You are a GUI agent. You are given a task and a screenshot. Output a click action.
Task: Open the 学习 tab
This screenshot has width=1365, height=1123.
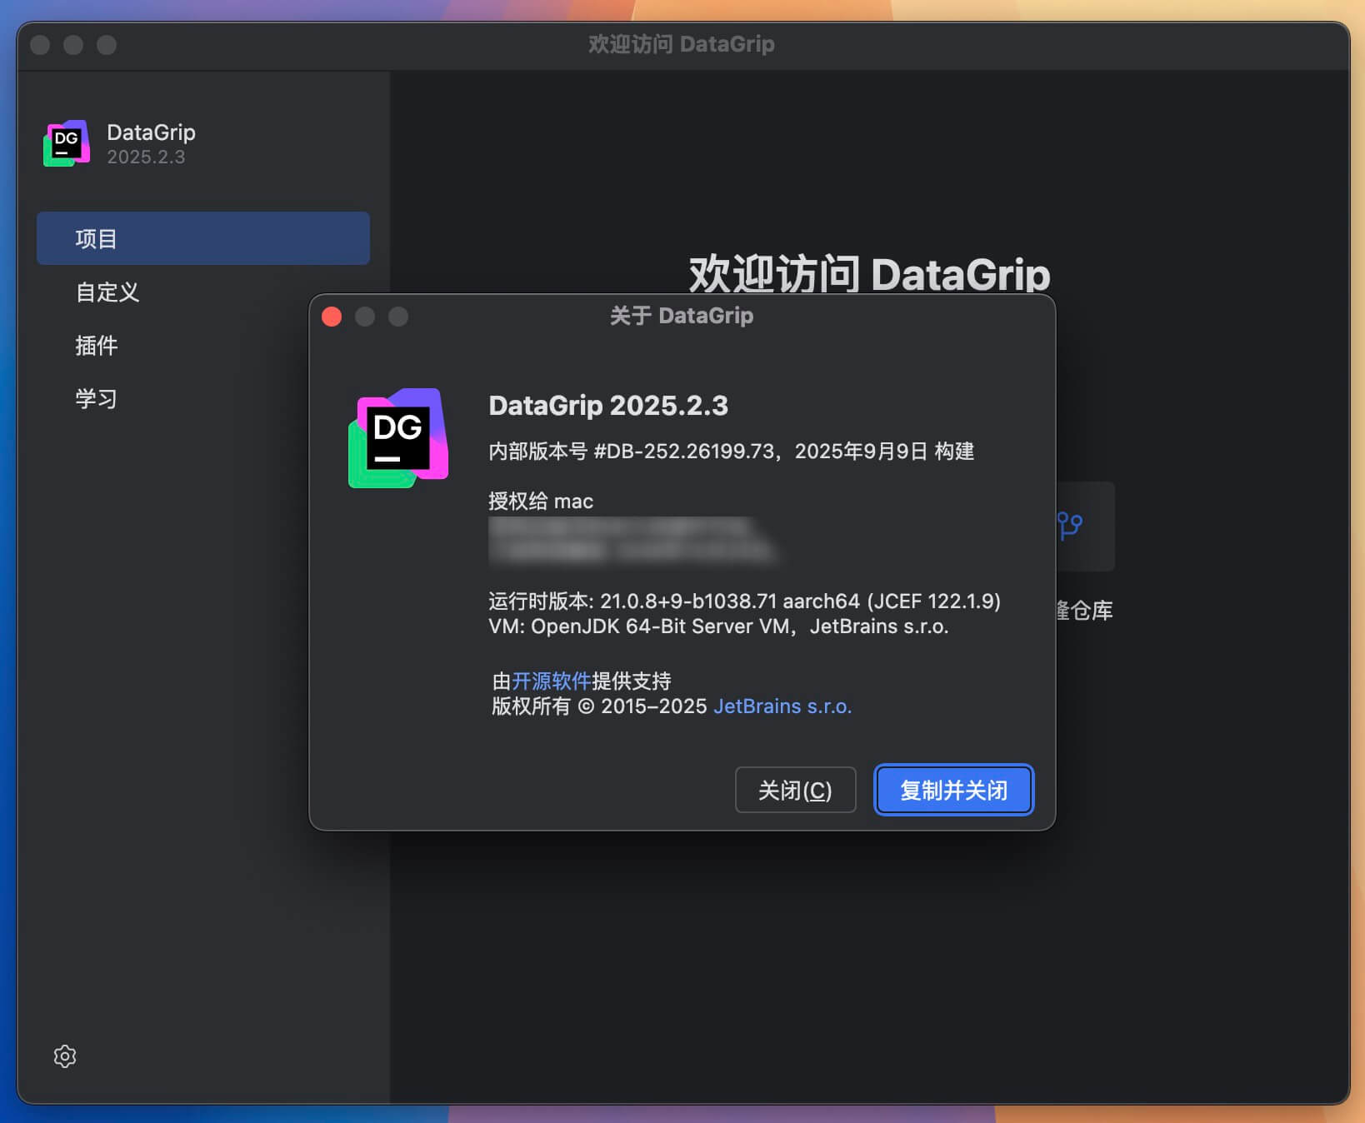point(97,399)
